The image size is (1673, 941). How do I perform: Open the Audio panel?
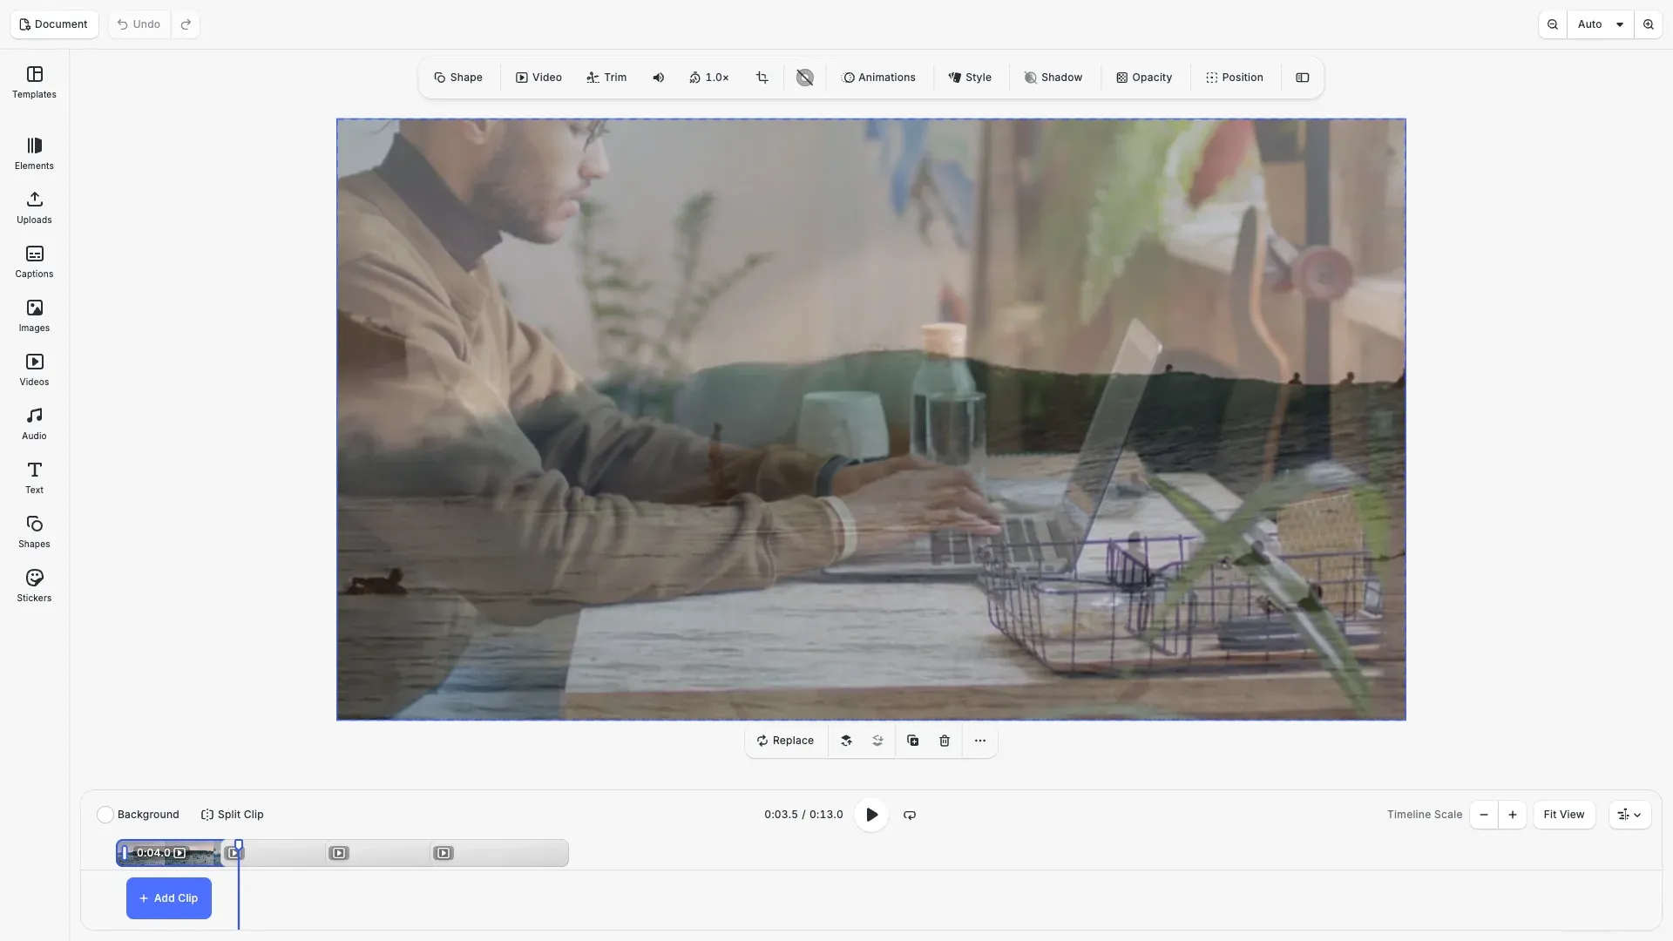(x=34, y=424)
